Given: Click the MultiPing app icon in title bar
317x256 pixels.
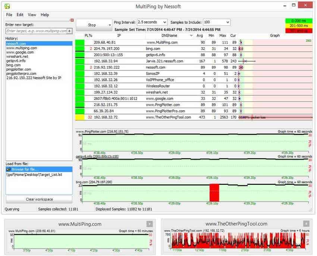Looking at the screenshot, I should [x=7, y=6].
